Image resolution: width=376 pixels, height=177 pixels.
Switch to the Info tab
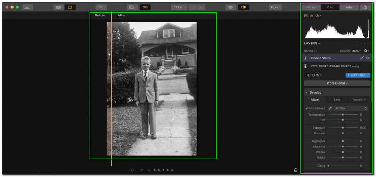(x=349, y=7)
